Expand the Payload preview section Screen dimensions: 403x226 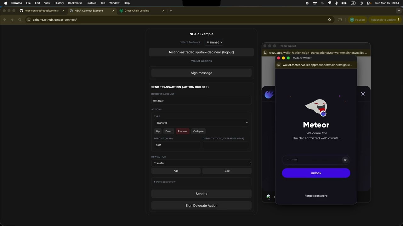165,182
